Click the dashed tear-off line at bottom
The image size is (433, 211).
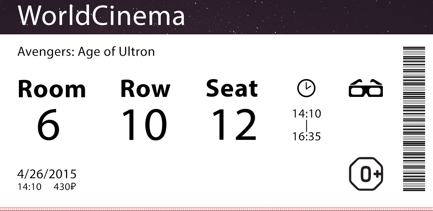click(x=216, y=209)
